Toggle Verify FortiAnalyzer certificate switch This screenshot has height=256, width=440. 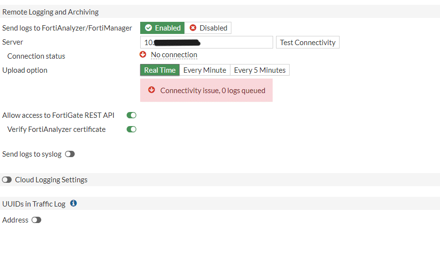point(131,129)
